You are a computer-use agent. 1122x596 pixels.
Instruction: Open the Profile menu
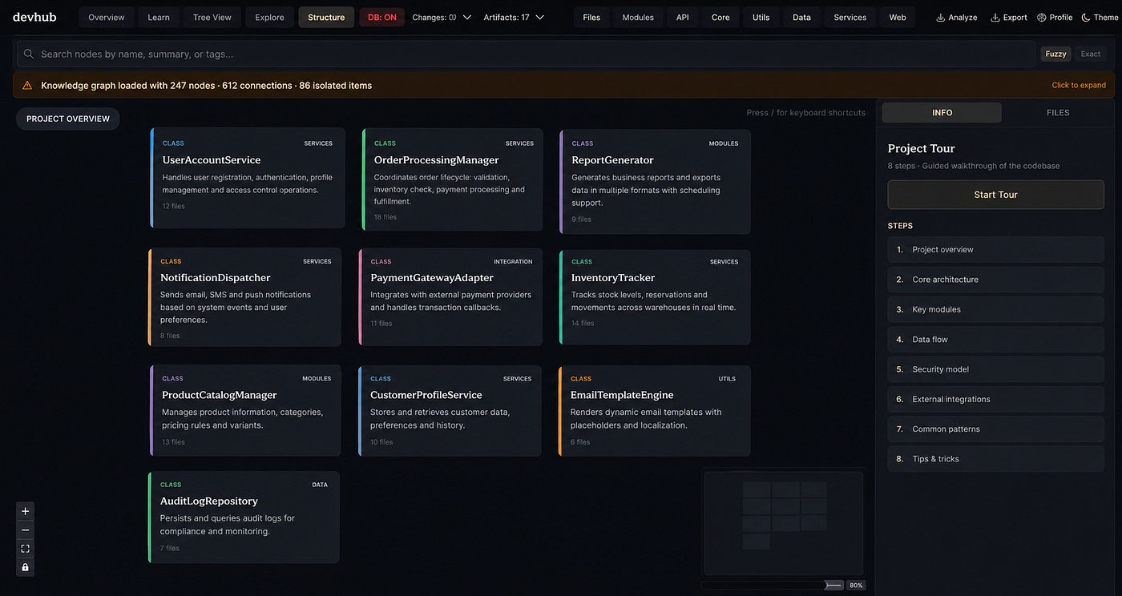[x=1055, y=17]
